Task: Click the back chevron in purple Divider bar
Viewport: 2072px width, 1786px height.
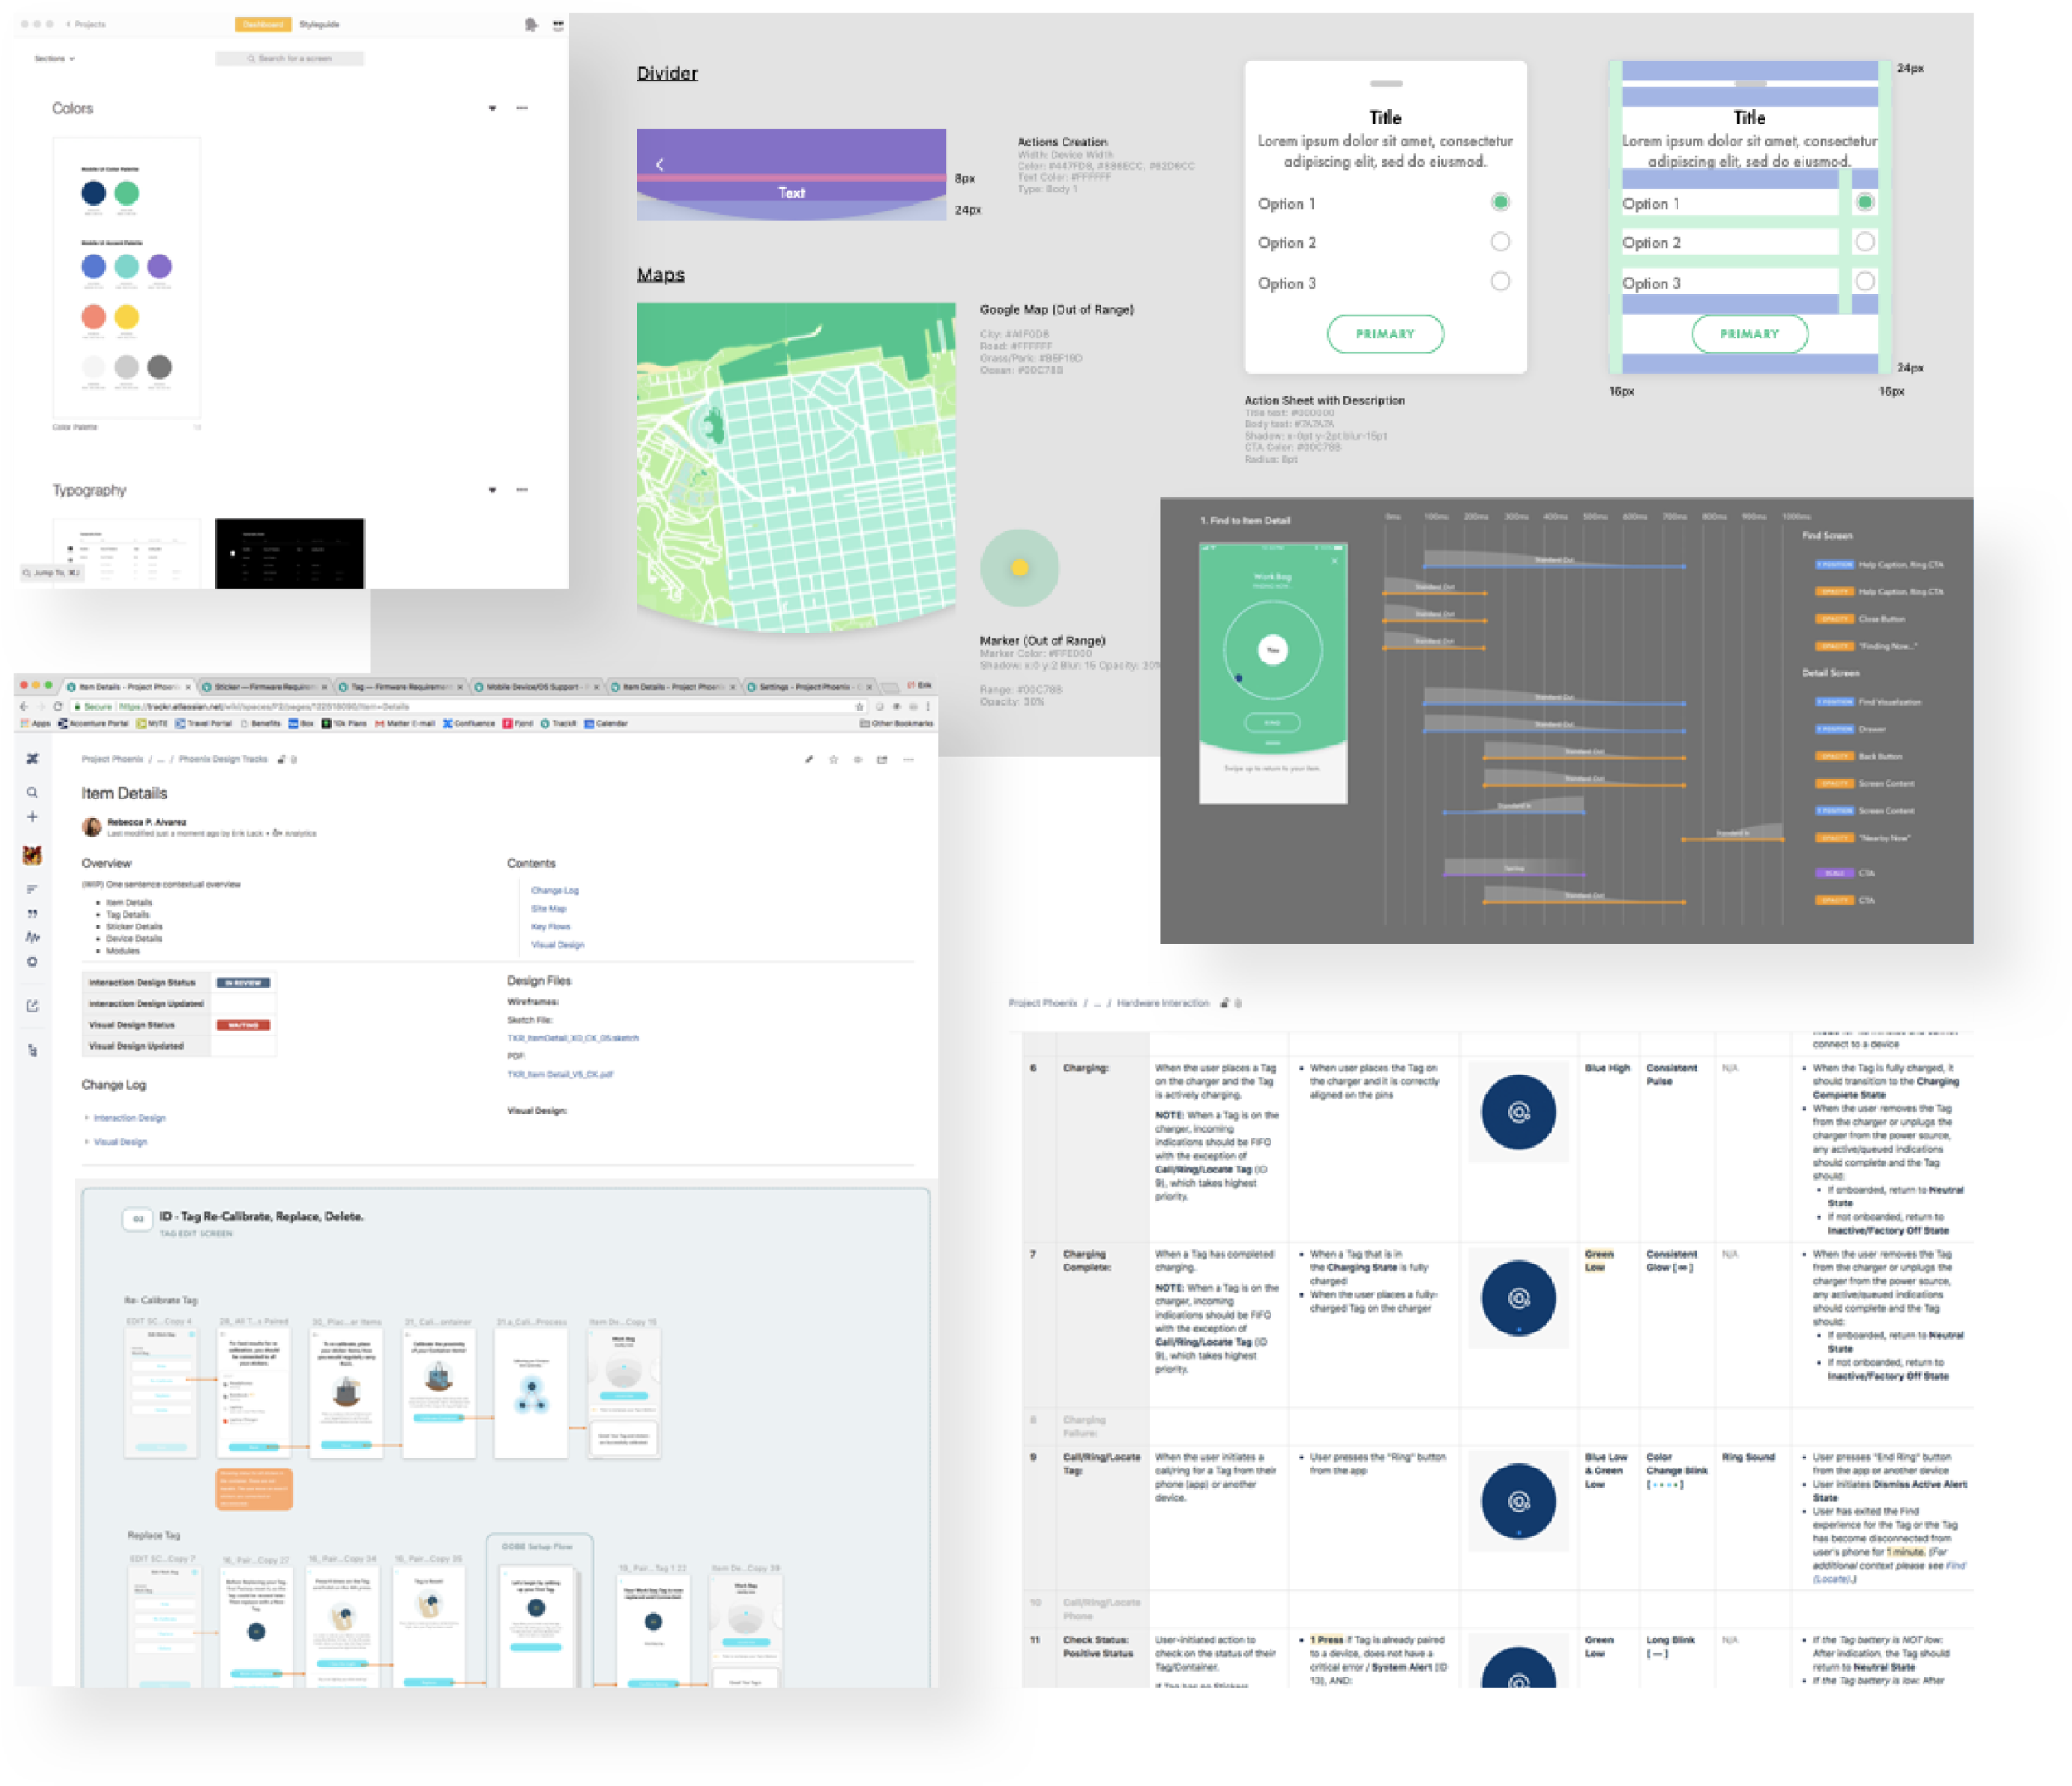Action: point(660,164)
